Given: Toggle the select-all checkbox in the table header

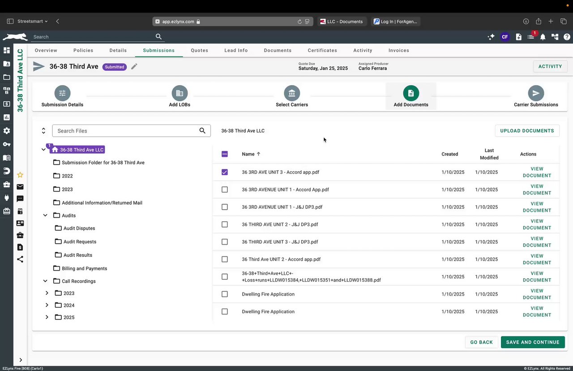Looking at the screenshot, I should pyautogui.click(x=225, y=154).
